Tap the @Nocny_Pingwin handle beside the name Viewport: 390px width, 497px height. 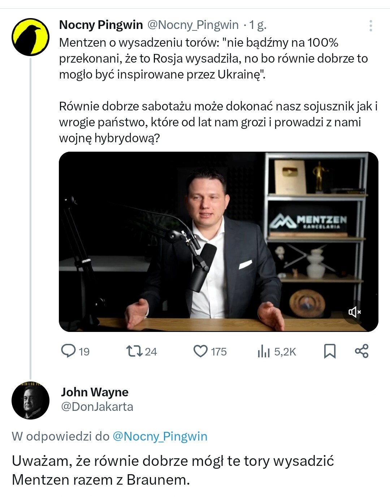[x=193, y=25]
